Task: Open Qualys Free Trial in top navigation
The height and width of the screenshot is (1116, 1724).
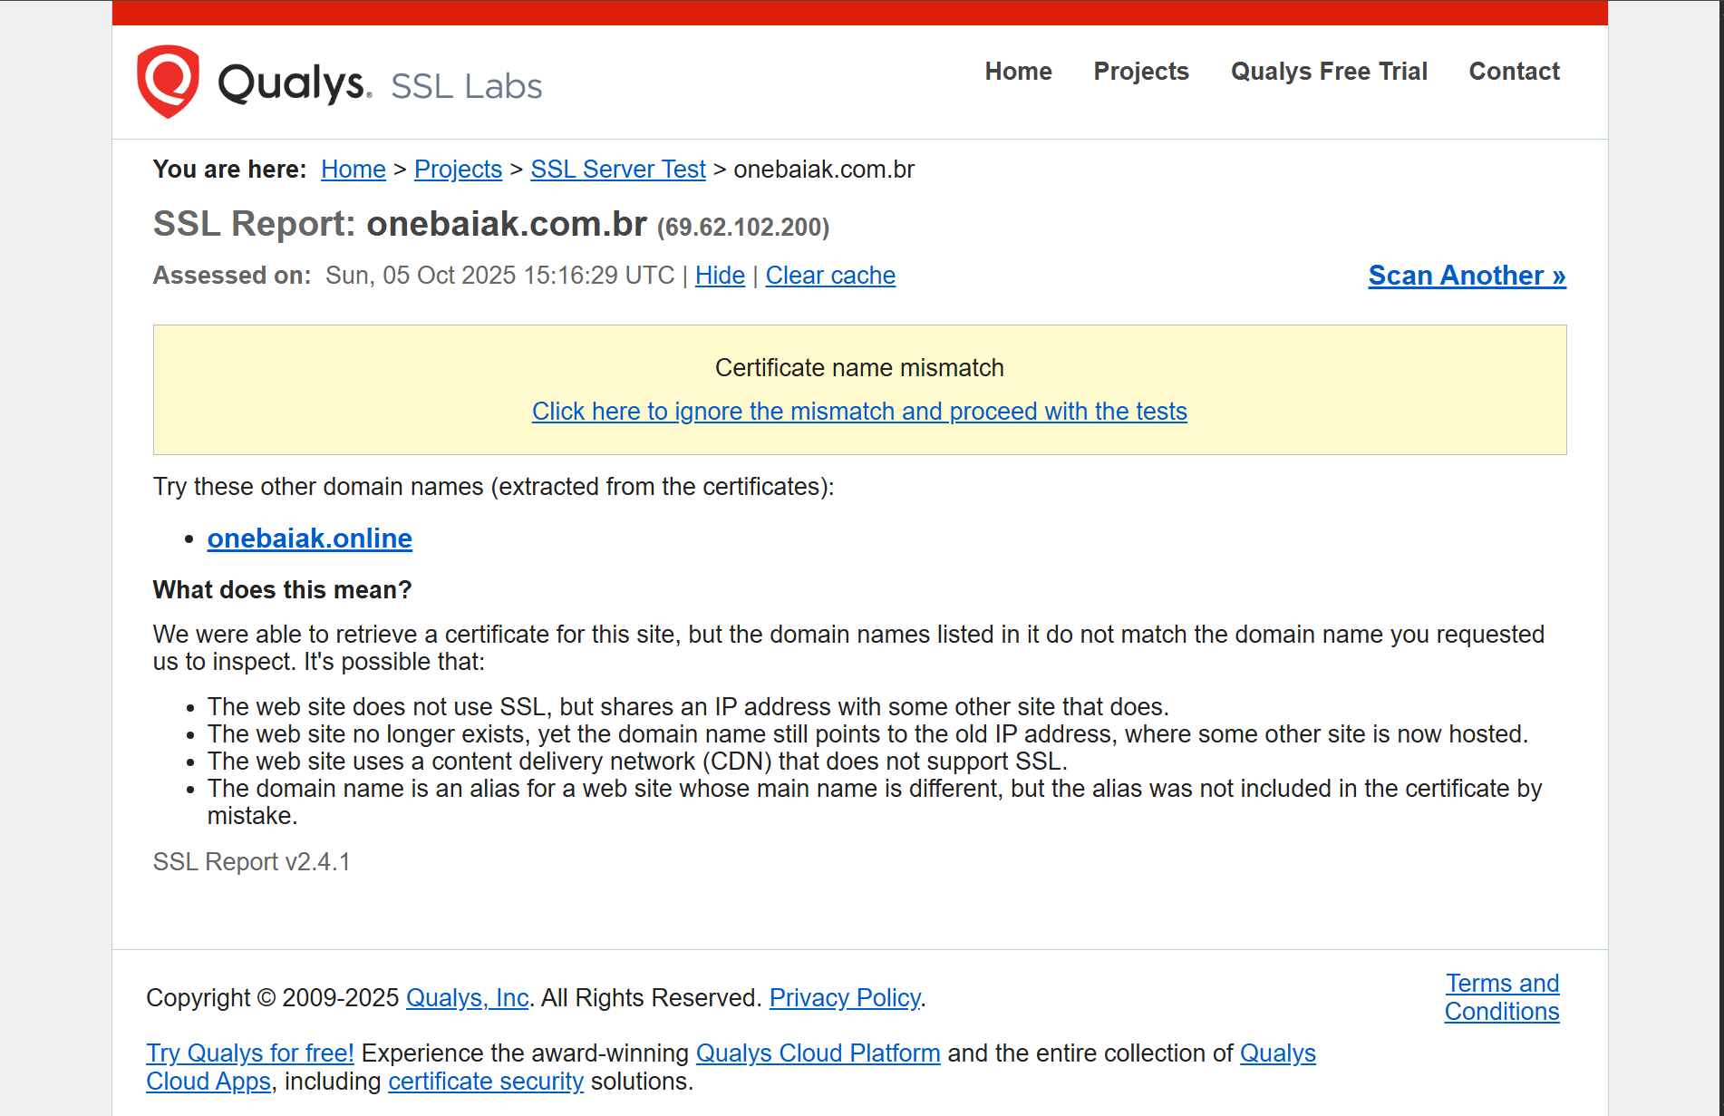Action: click(1328, 72)
